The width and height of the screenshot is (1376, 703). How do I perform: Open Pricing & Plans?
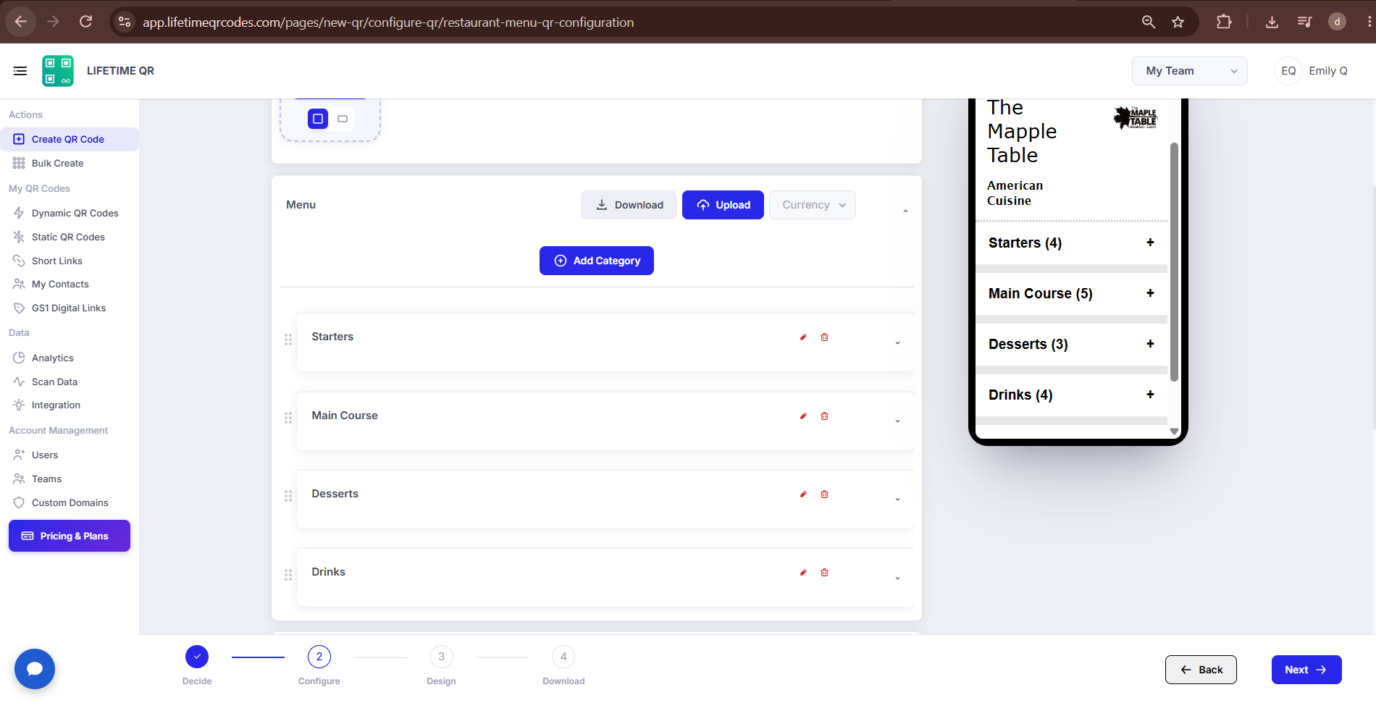[x=70, y=536]
